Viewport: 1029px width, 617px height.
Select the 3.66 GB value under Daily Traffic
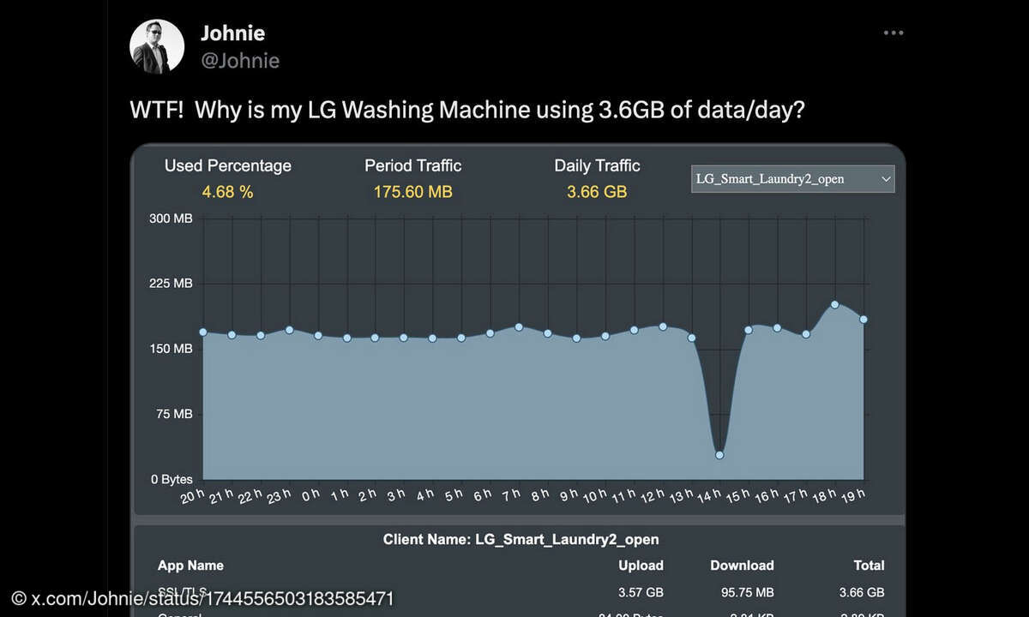click(597, 192)
